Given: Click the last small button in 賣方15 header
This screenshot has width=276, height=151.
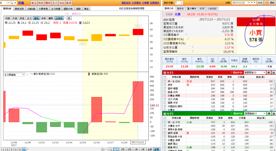Looking at the screenshot, I should click(274, 113).
